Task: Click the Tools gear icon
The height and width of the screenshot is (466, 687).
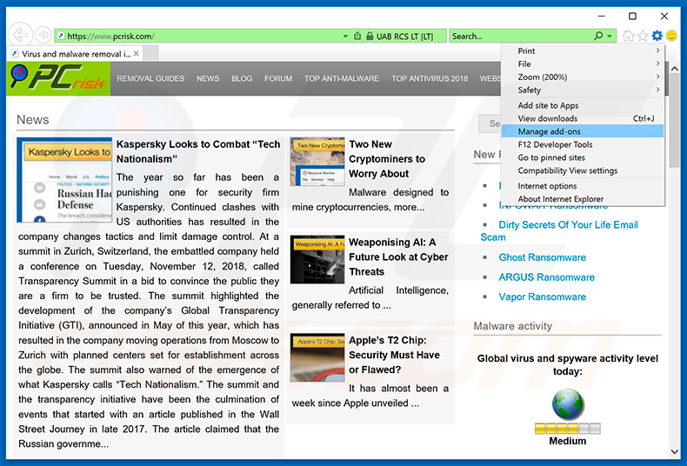Action: click(x=657, y=36)
